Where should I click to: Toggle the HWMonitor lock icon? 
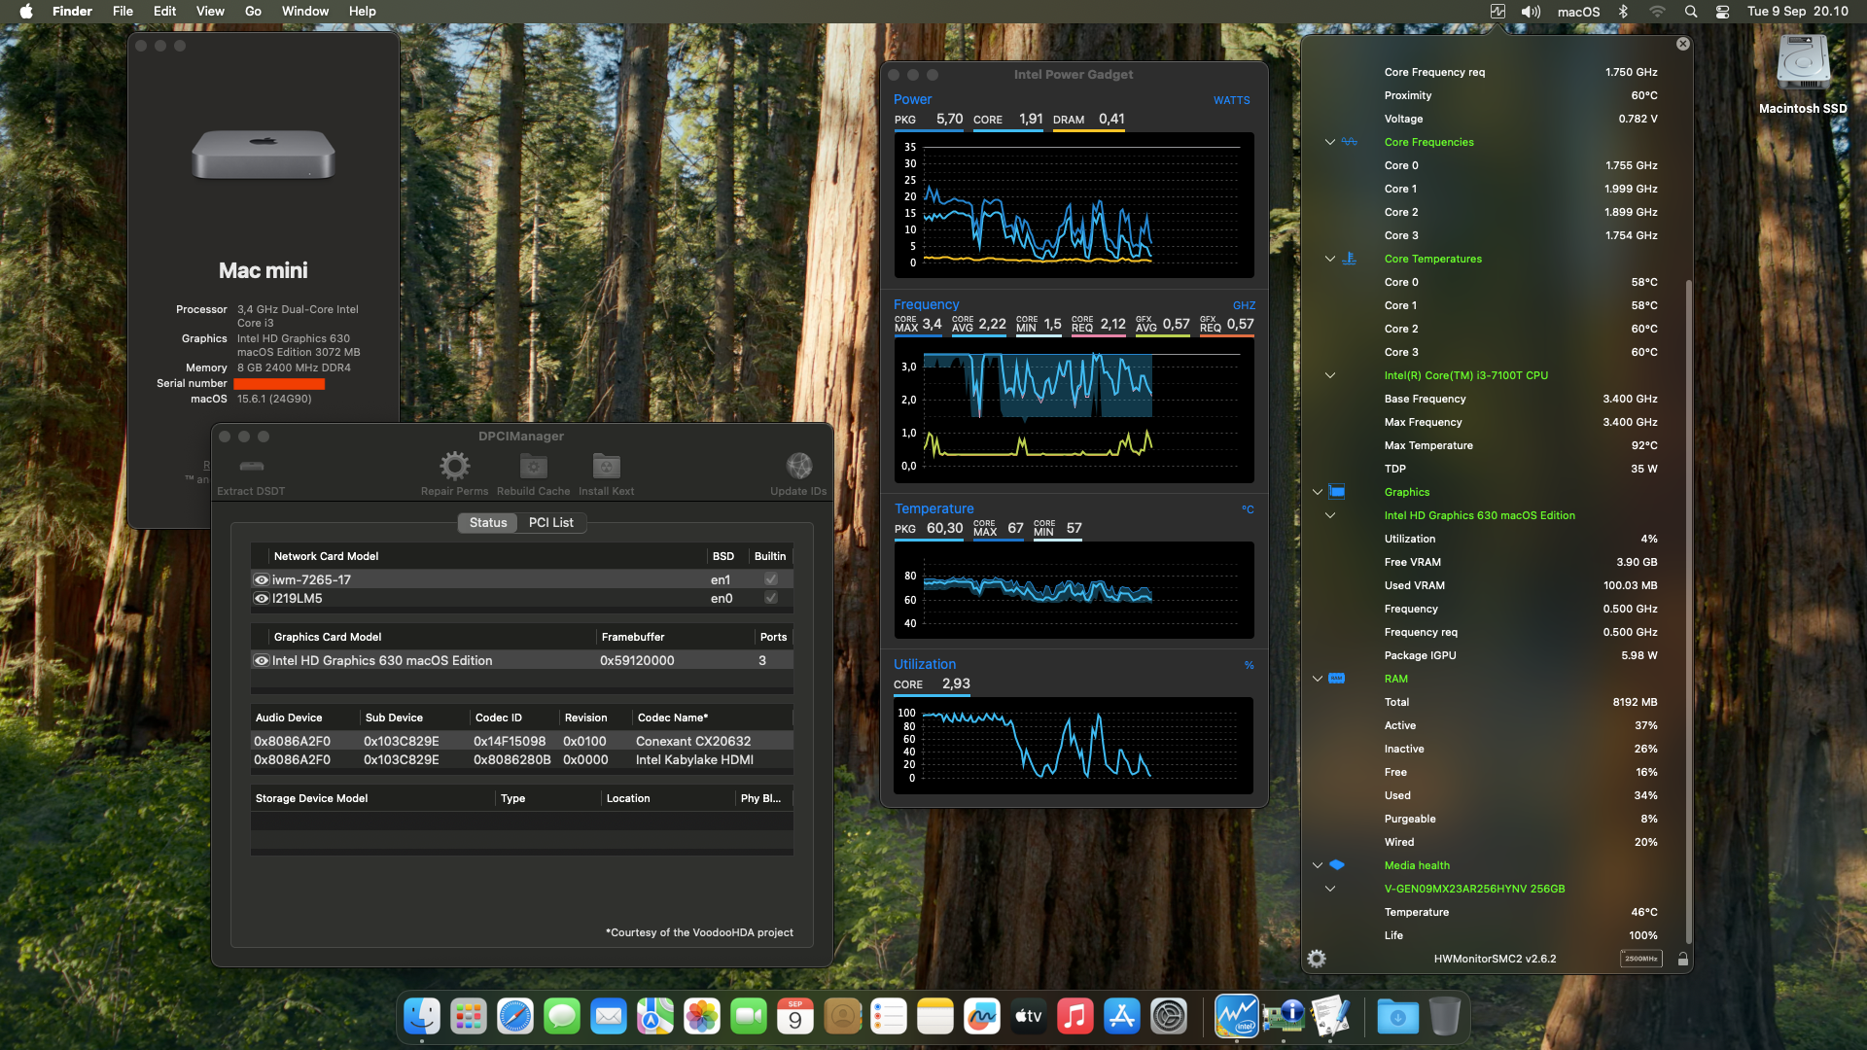tap(1682, 959)
